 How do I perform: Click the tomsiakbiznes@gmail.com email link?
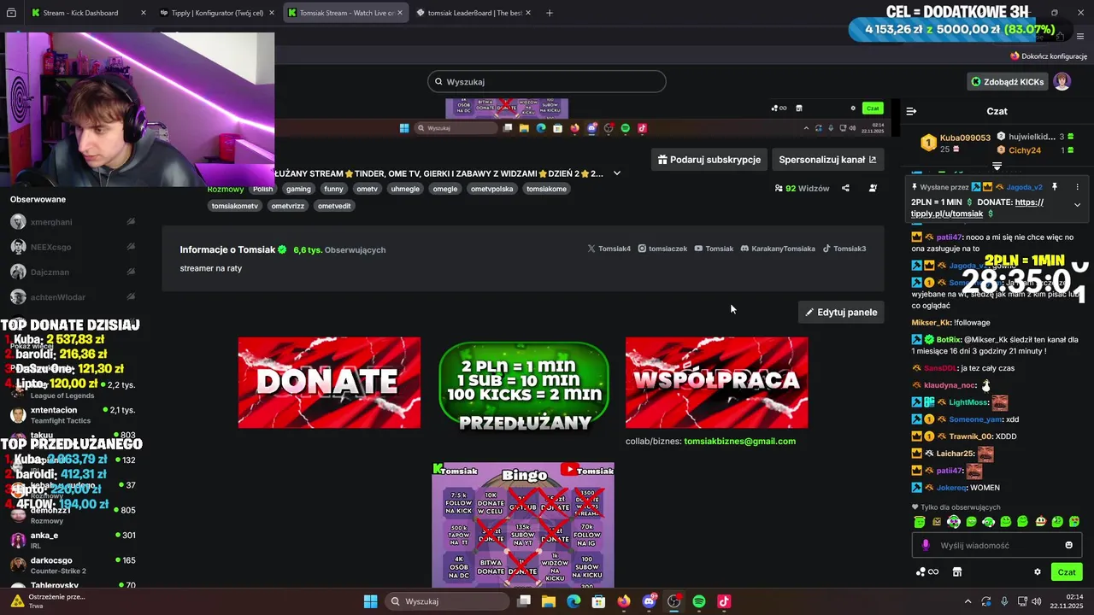(x=739, y=442)
